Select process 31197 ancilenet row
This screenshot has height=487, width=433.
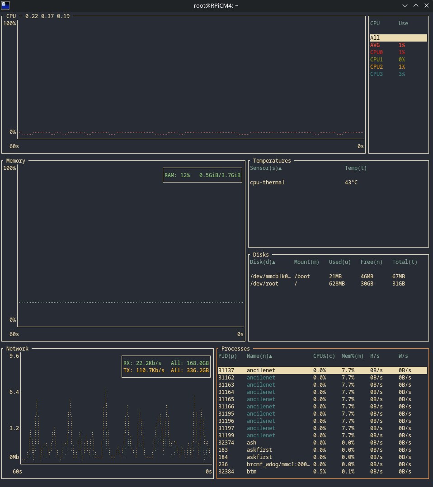click(x=322, y=428)
